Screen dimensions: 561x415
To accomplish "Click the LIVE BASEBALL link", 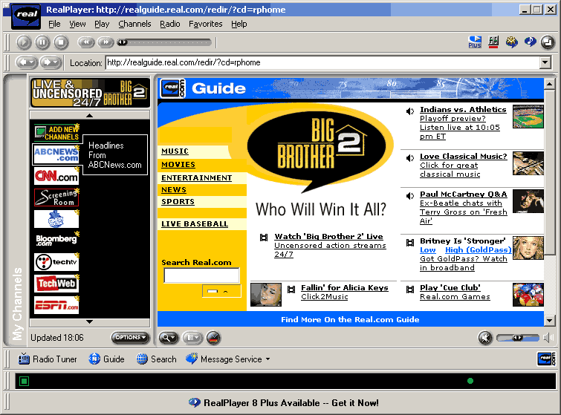I will pyautogui.click(x=195, y=224).
